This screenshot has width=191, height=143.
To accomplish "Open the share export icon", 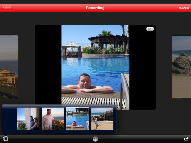I will click(186, 139).
